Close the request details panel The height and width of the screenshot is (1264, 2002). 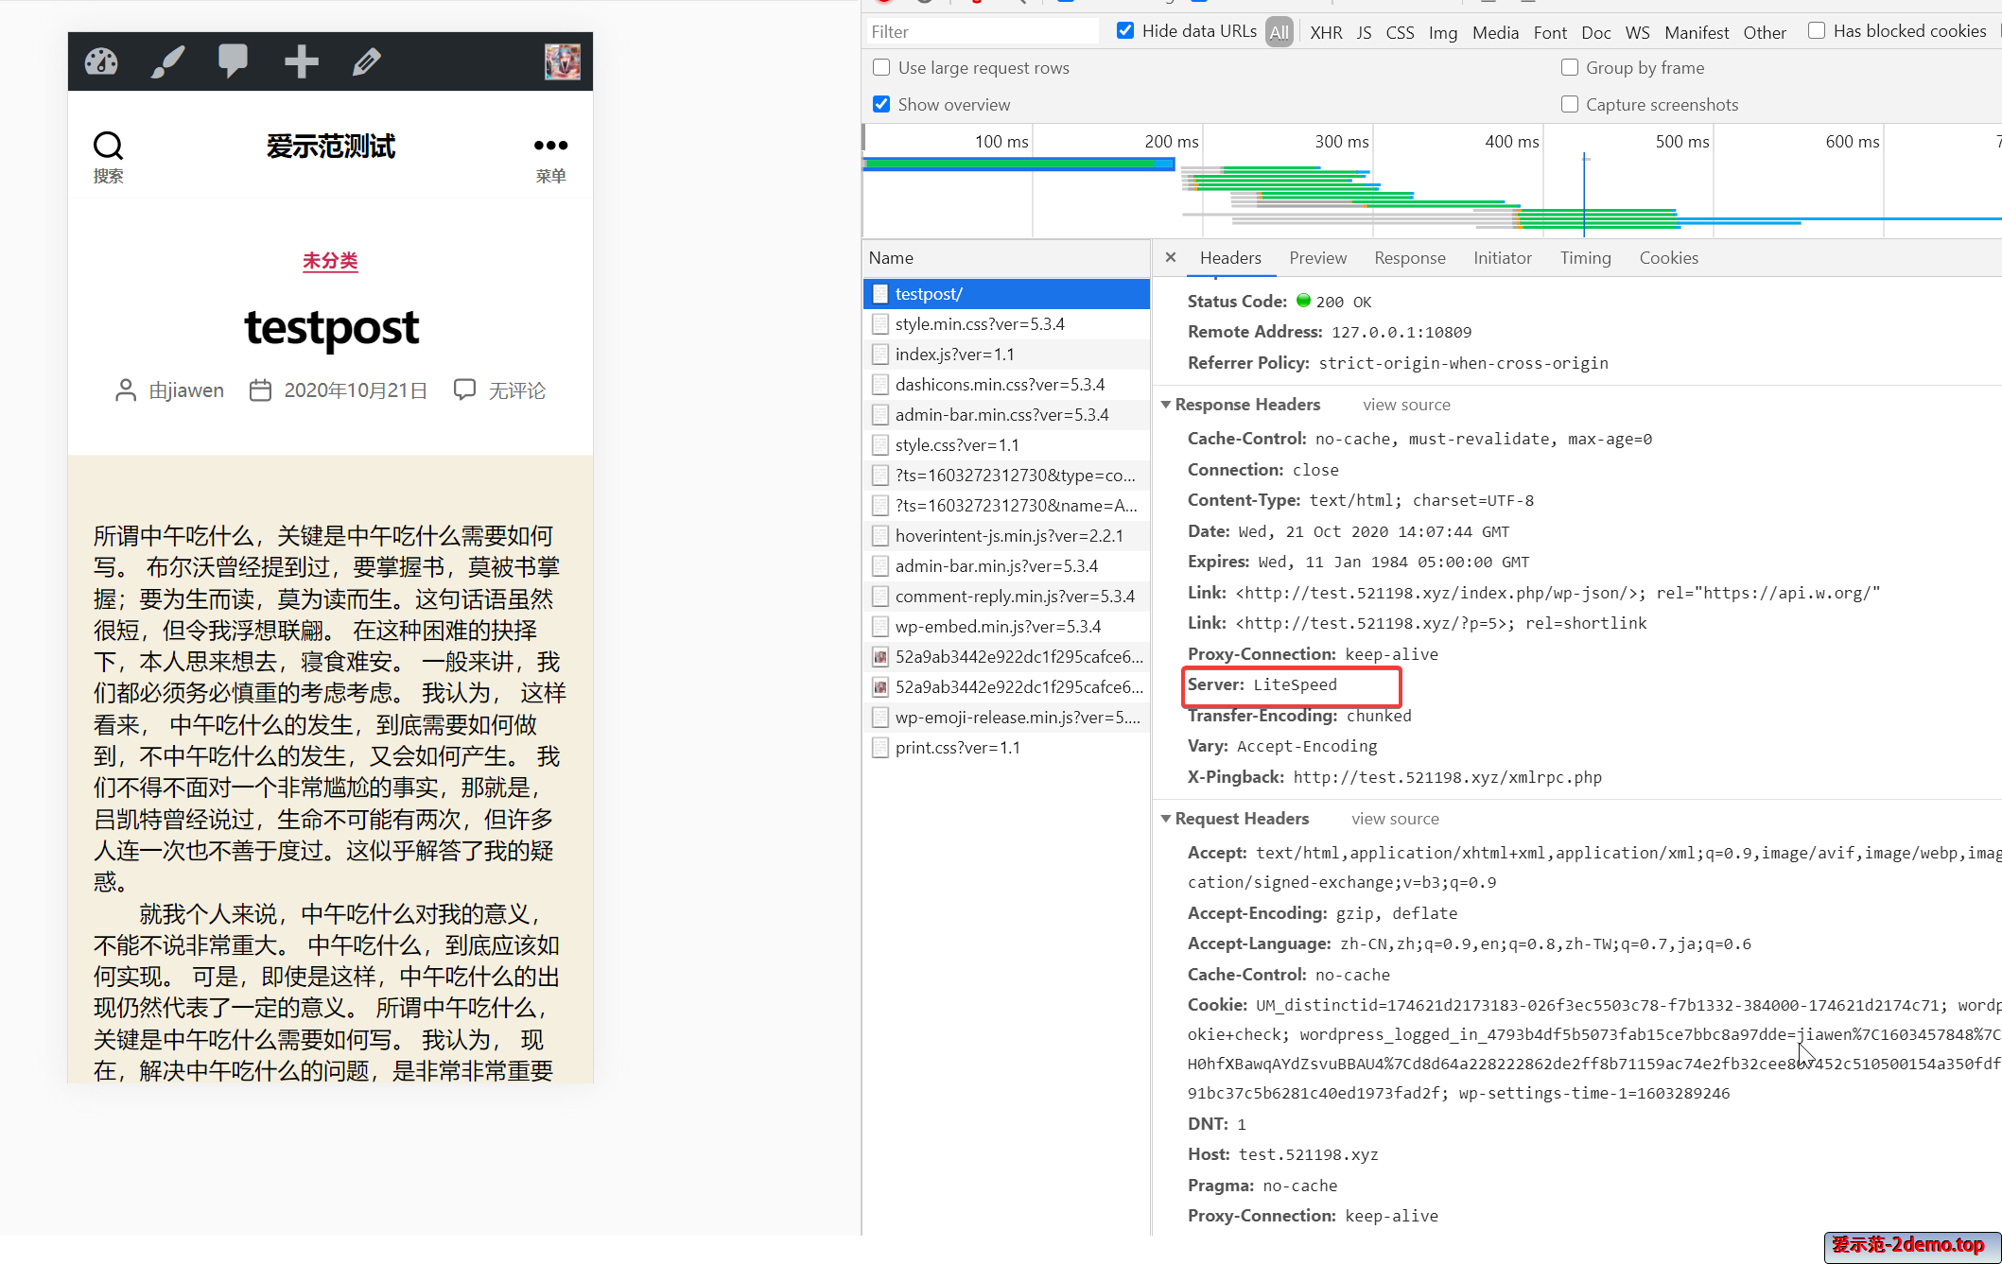point(1170,257)
